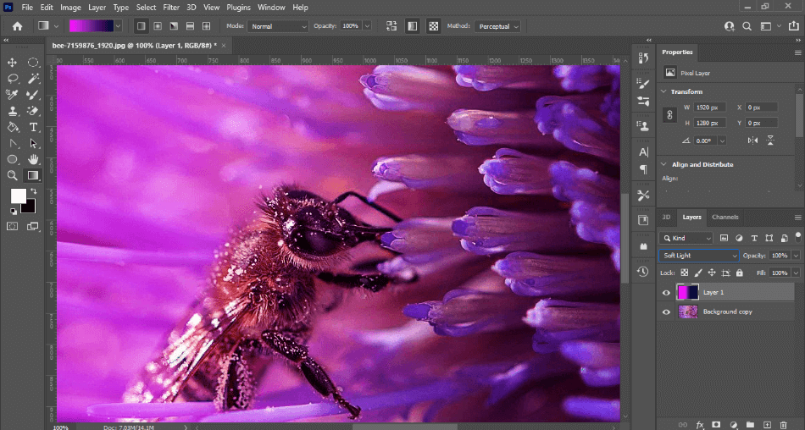Select the Gradient tool in toolbar
Viewport: 805px width, 430px height.
[33, 175]
